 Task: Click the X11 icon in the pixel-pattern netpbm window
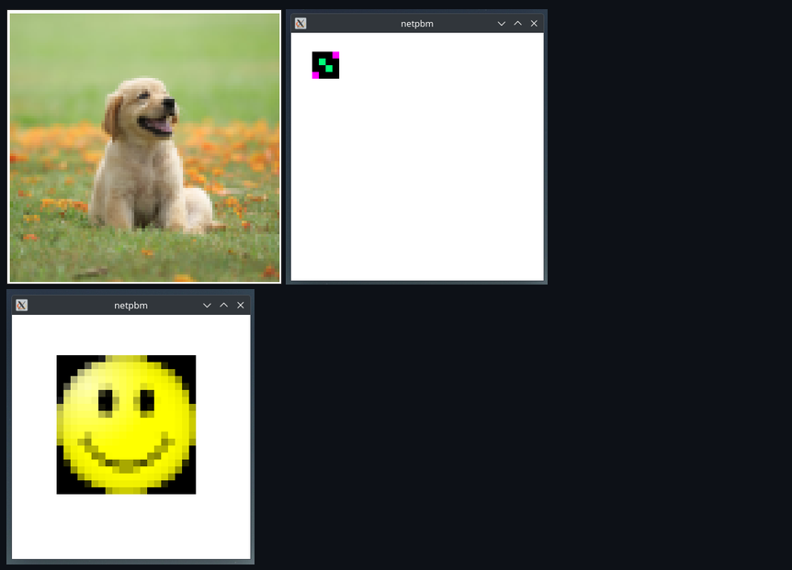pos(300,24)
